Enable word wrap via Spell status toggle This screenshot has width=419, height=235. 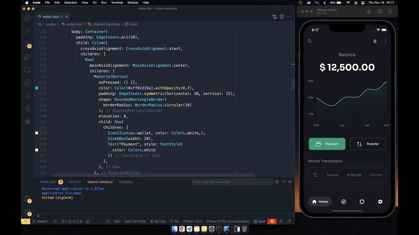[260, 221]
